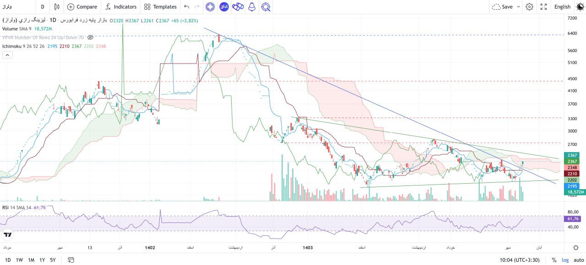The image size is (586, 265).
Task: Open the go-to-date calendar icon
Action: (71, 260)
